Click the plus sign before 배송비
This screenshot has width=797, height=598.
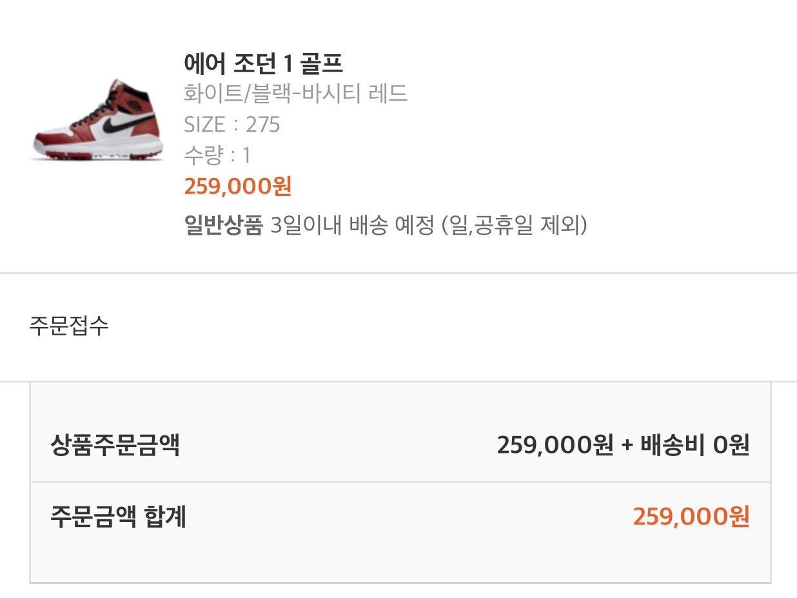coord(627,445)
